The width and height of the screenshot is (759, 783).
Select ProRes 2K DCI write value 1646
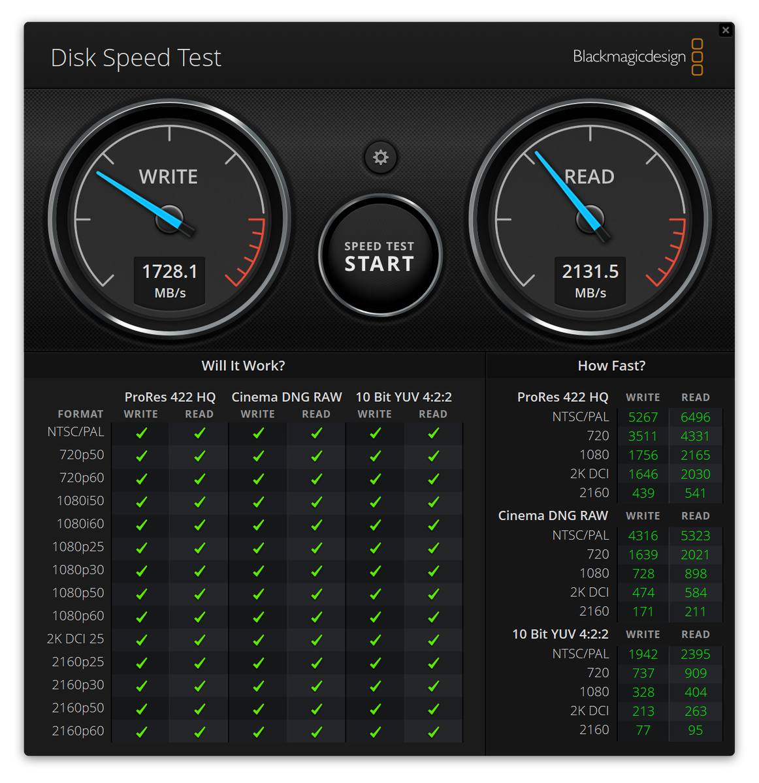coord(643,474)
